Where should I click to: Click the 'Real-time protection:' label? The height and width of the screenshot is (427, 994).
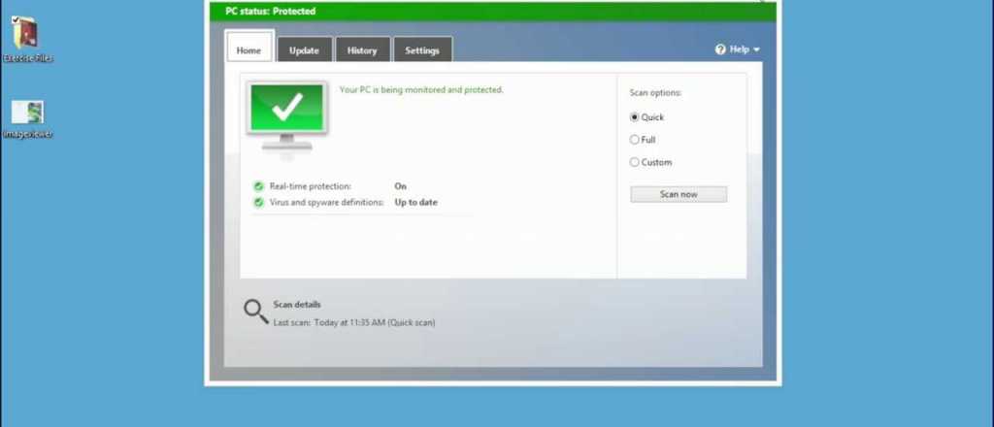[x=311, y=186]
